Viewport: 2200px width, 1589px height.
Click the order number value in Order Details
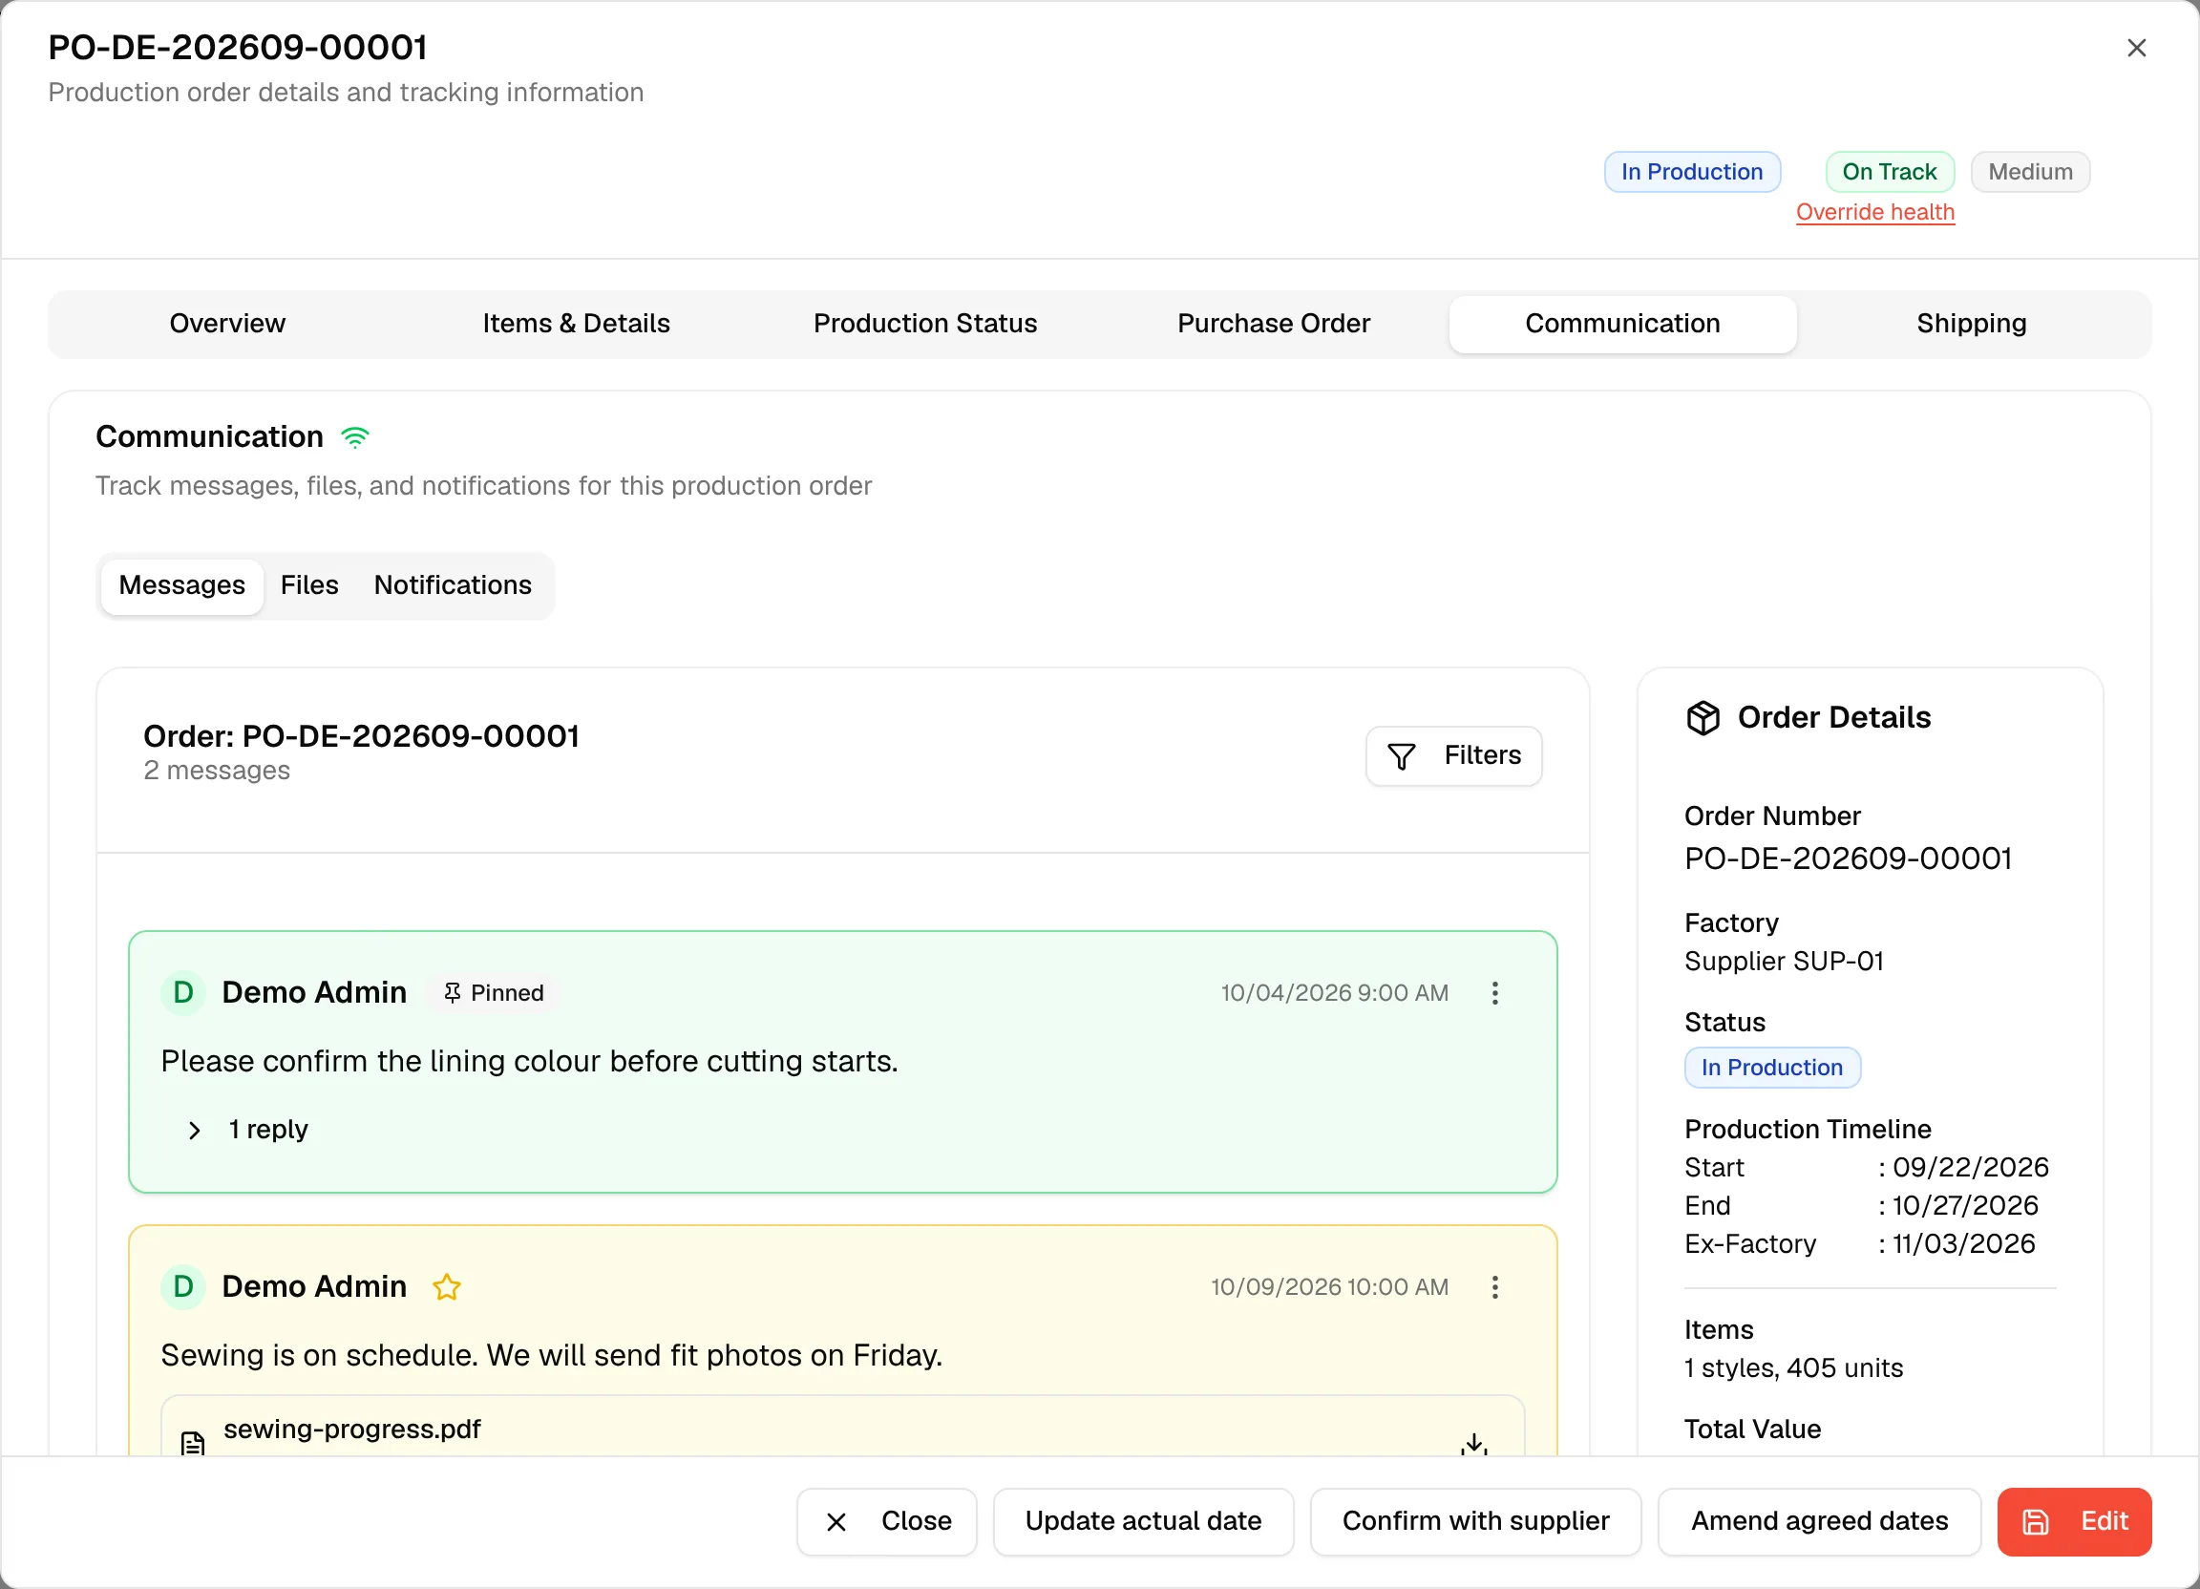click(x=1847, y=858)
